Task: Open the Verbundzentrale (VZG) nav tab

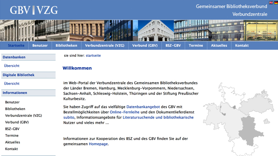Action: pyautogui.click(x=105, y=46)
